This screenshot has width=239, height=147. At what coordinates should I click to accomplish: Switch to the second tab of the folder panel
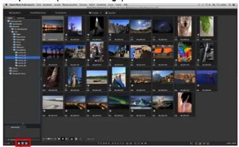coord(21,18)
